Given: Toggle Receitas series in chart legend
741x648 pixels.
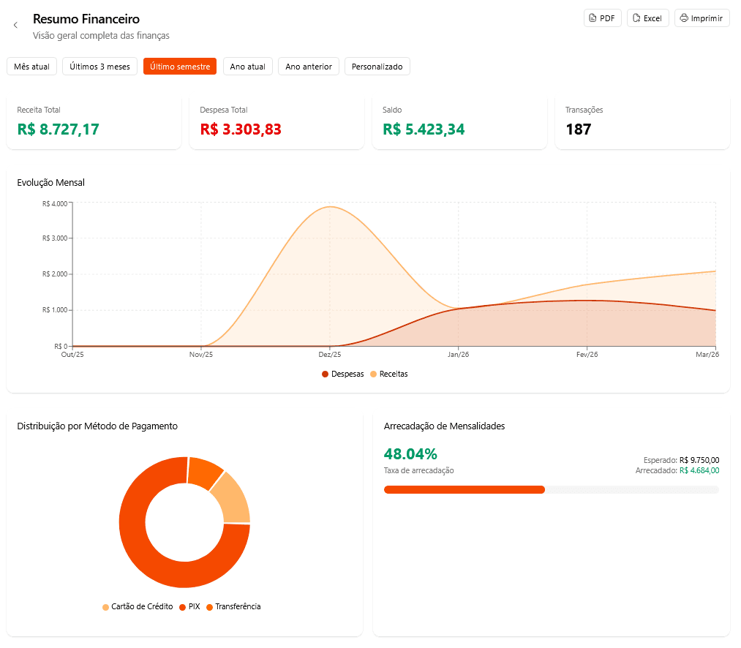Looking at the screenshot, I should (x=388, y=374).
